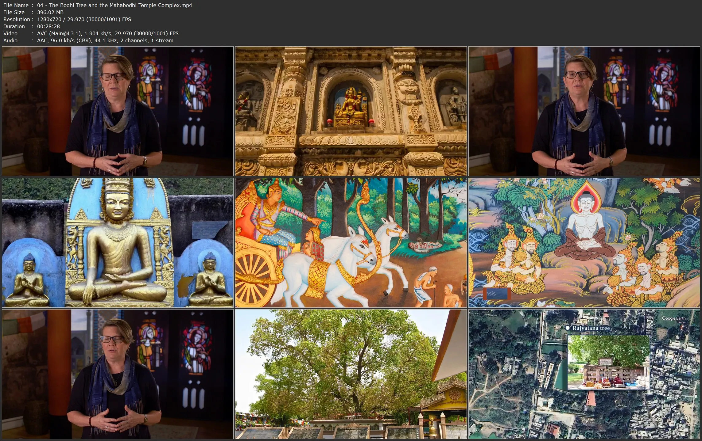Click the 'File Name' label

click(16, 5)
